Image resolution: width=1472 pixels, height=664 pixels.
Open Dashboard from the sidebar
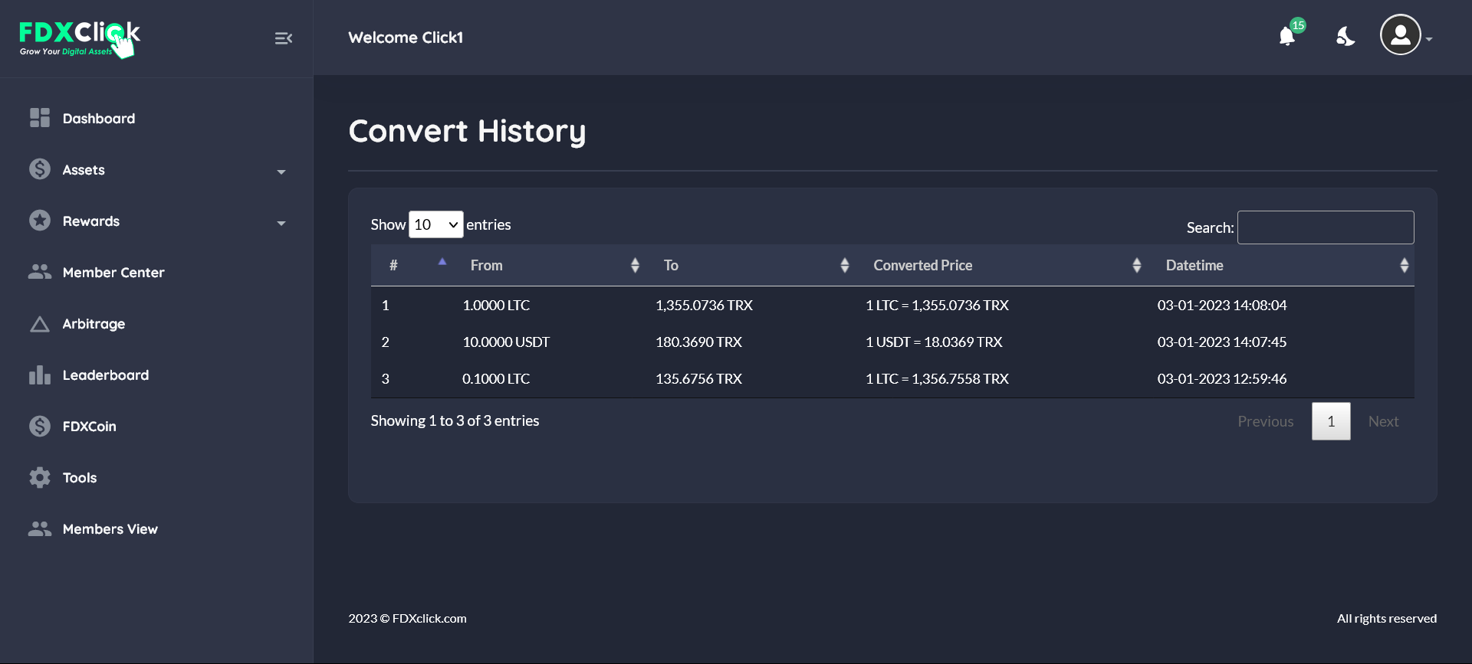point(98,119)
